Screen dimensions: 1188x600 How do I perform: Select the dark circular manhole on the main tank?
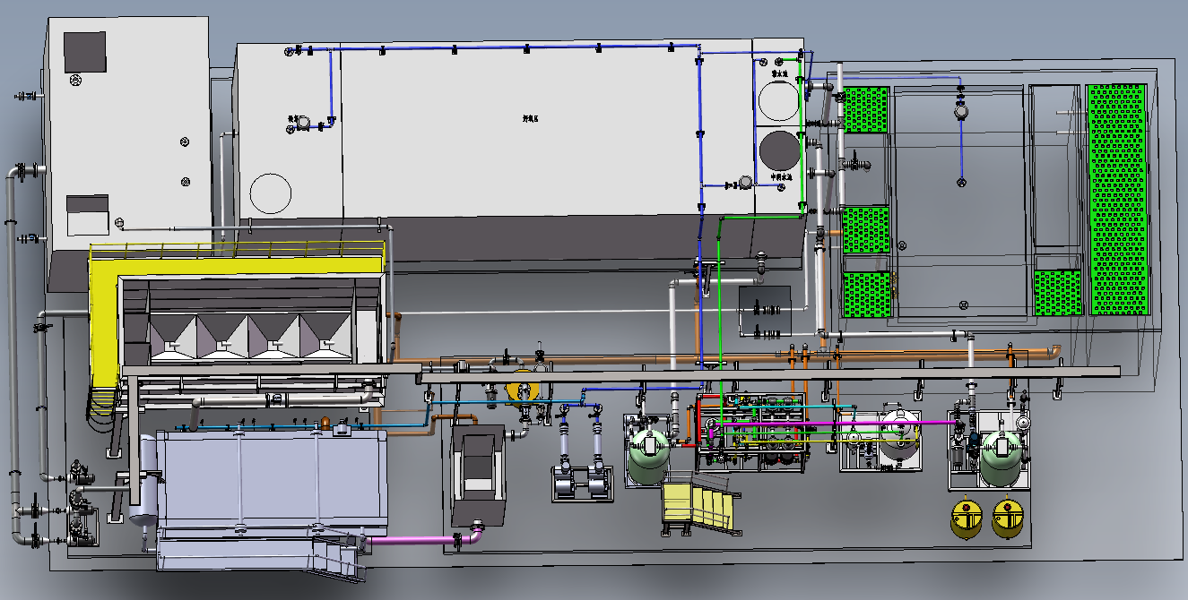(778, 150)
